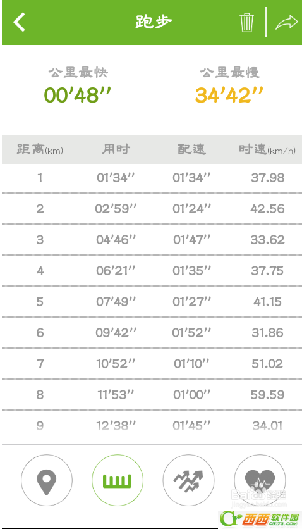Select kilometer 1 row with 37.98 speed

coord(152,178)
